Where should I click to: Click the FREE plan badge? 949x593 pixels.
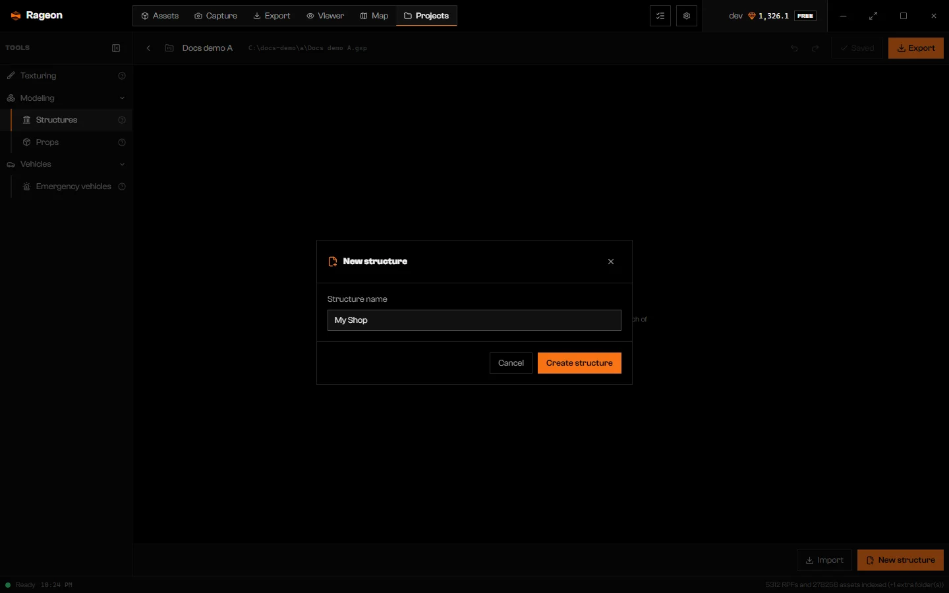(x=805, y=16)
